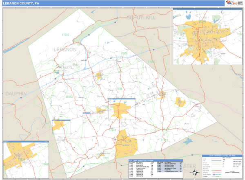Click the blue lake southeast of 17073

(x=188, y=141)
